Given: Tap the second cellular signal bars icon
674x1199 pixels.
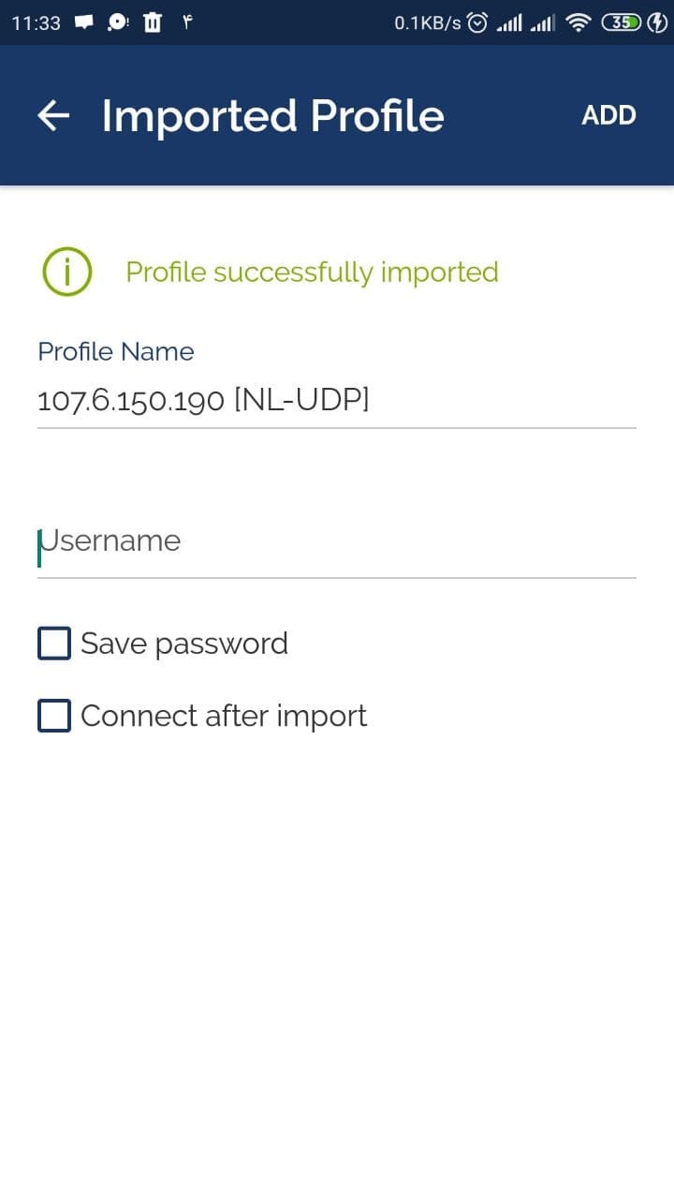Looking at the screenshot, I should [542, 23].
